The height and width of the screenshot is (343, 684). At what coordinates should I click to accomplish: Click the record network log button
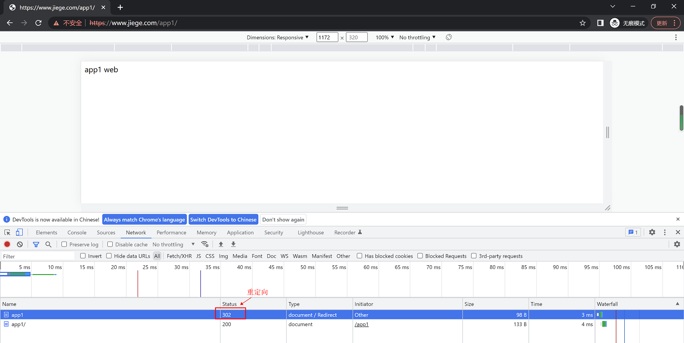click(7, 244)
